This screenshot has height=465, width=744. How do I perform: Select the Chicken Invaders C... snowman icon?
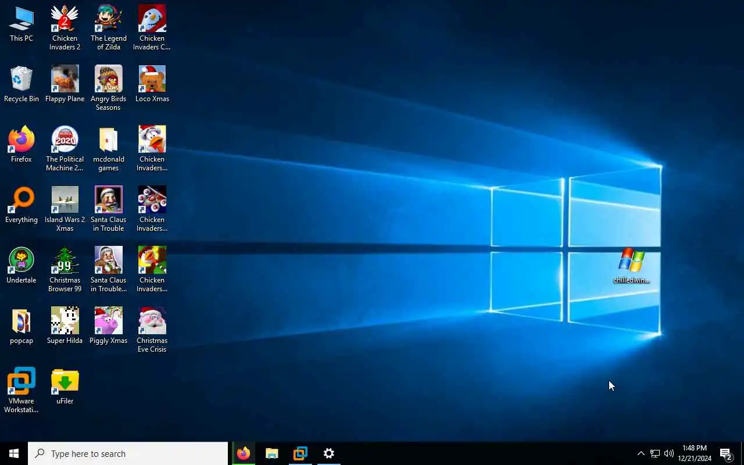pos(152,28)
